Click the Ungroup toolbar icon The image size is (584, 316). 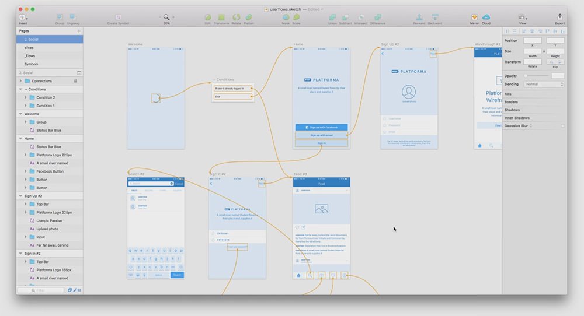pyautogui.click(x=73, y=17)
